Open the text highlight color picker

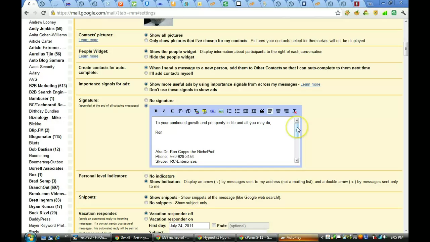point(205,111)
